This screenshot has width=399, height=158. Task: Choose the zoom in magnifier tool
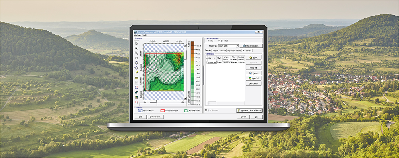136,48
